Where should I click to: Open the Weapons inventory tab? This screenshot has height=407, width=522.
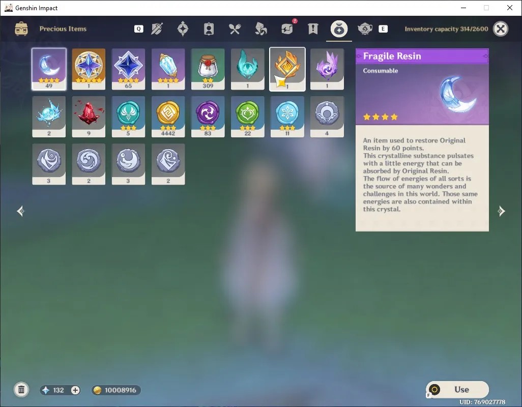tap(157, 29)
